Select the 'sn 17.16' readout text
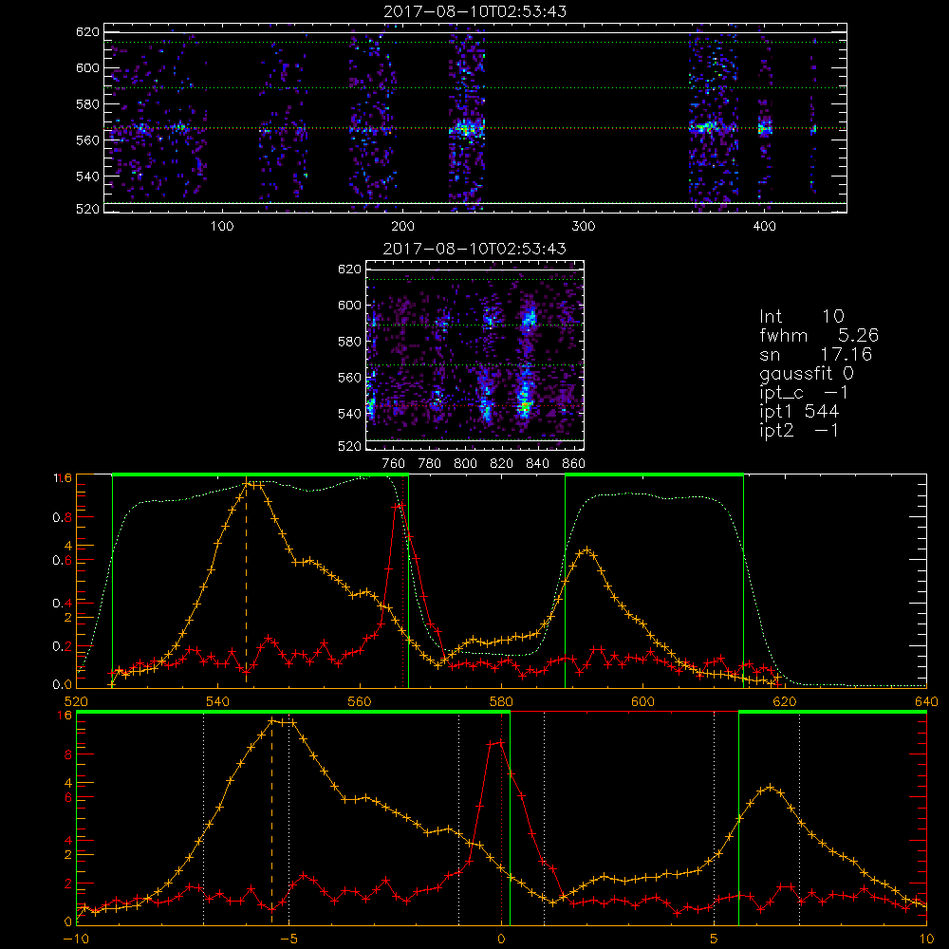Screen dimensions: 949x949 pos(816,354)
